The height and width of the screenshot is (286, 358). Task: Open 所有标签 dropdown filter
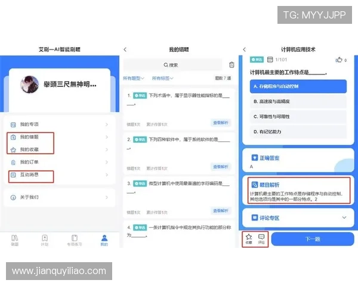click(163, 78)
